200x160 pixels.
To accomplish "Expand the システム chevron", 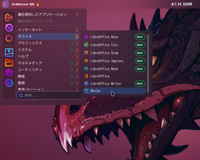I will point(77,50).
